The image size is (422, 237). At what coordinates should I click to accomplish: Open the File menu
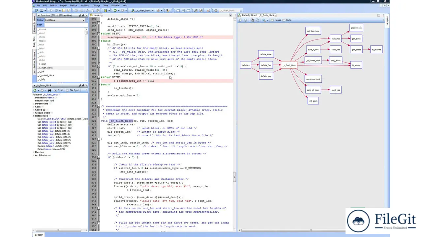pos(39,6)
